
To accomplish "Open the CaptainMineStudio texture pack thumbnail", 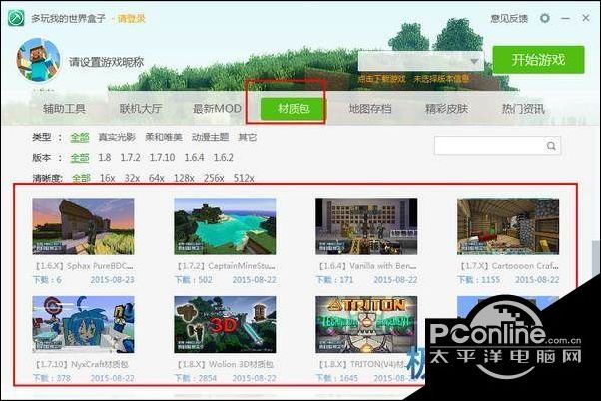I will pyautogui.click(x=211, y=225).
